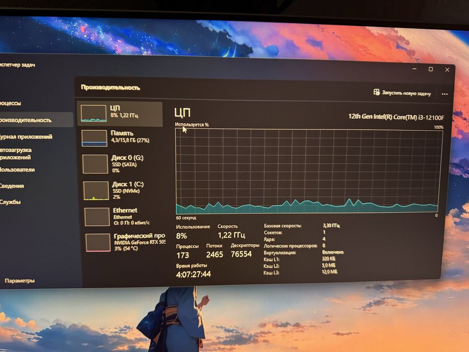
Task: Click the 1,22 ГГц Скорость value
Action: click(x=232, y=235)
